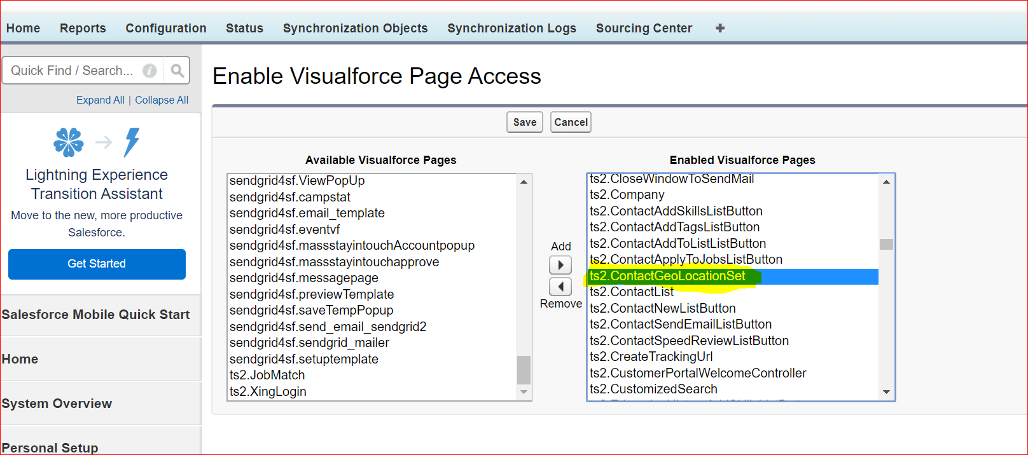Click the magnifier search icon
1028x455 pixels.
point(177,71)
